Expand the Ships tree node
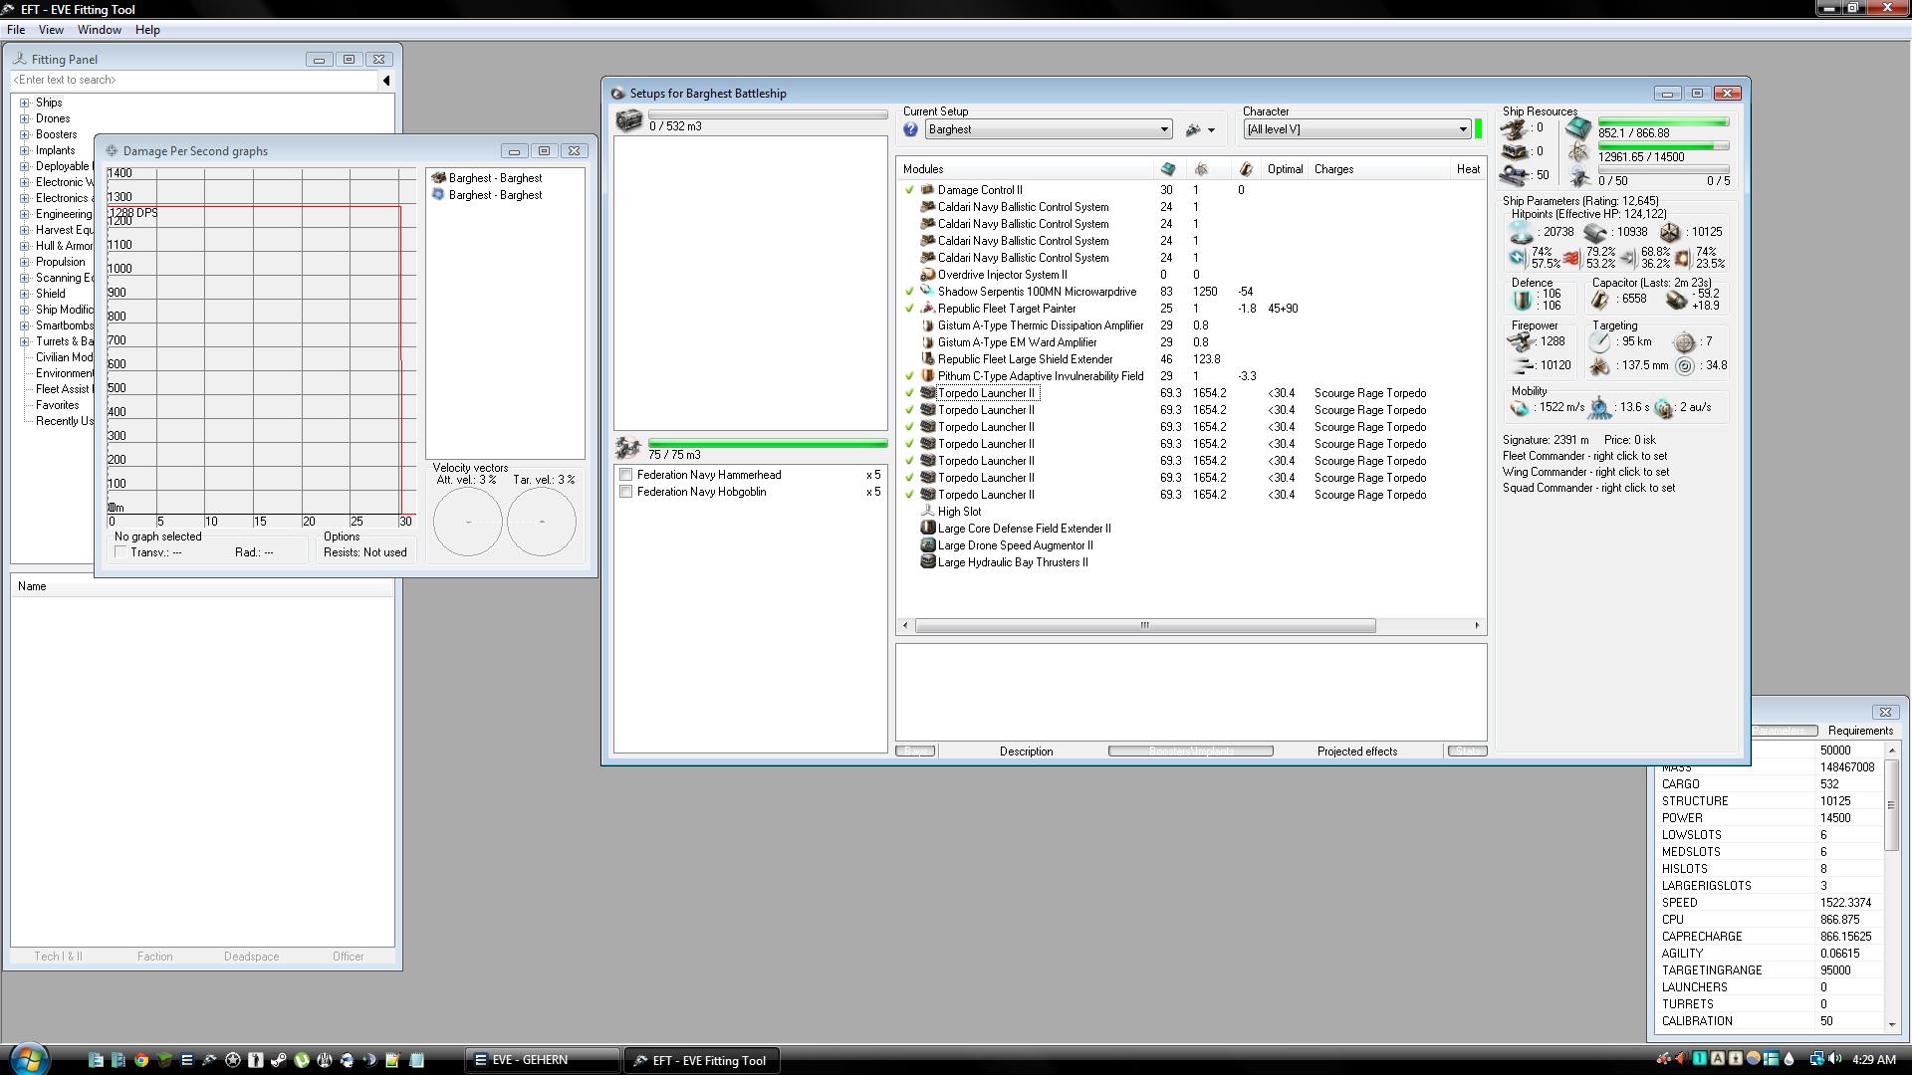Image resolution: width=1912 pixels, height=1075 pixels. pyautogui.click(x=25, y=103)
